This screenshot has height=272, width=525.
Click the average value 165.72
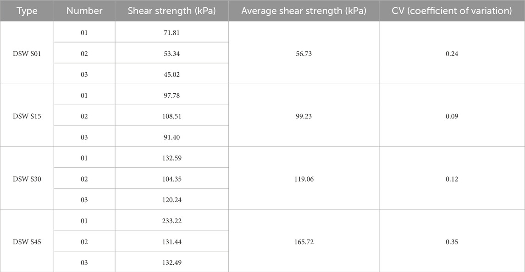point(304,242)
